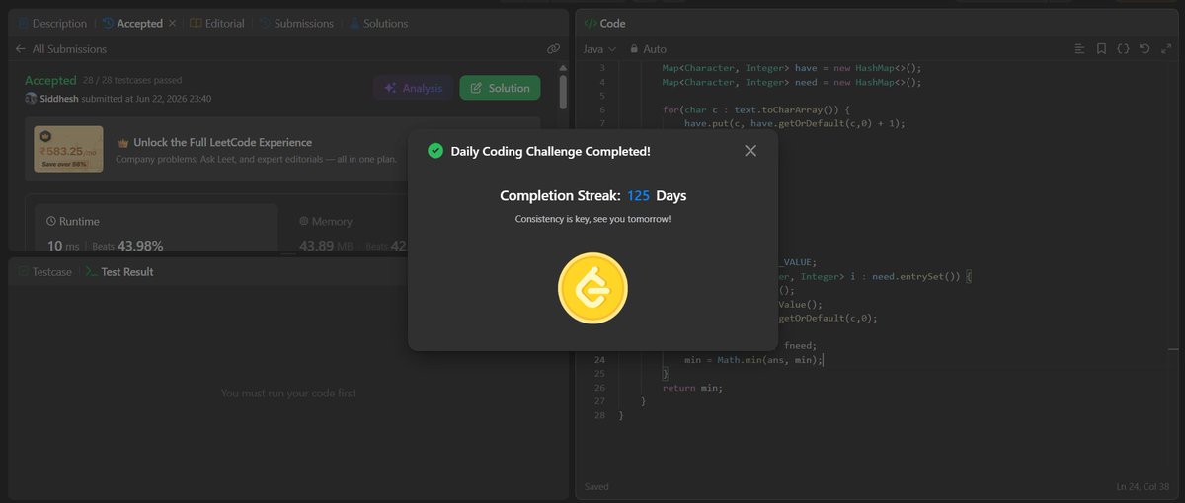Viewport: 1185px width, 503px height.
Task: Open the Submissions tab
Action: point(295,23)
